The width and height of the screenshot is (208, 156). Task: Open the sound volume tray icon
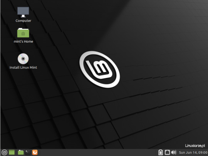174,152
